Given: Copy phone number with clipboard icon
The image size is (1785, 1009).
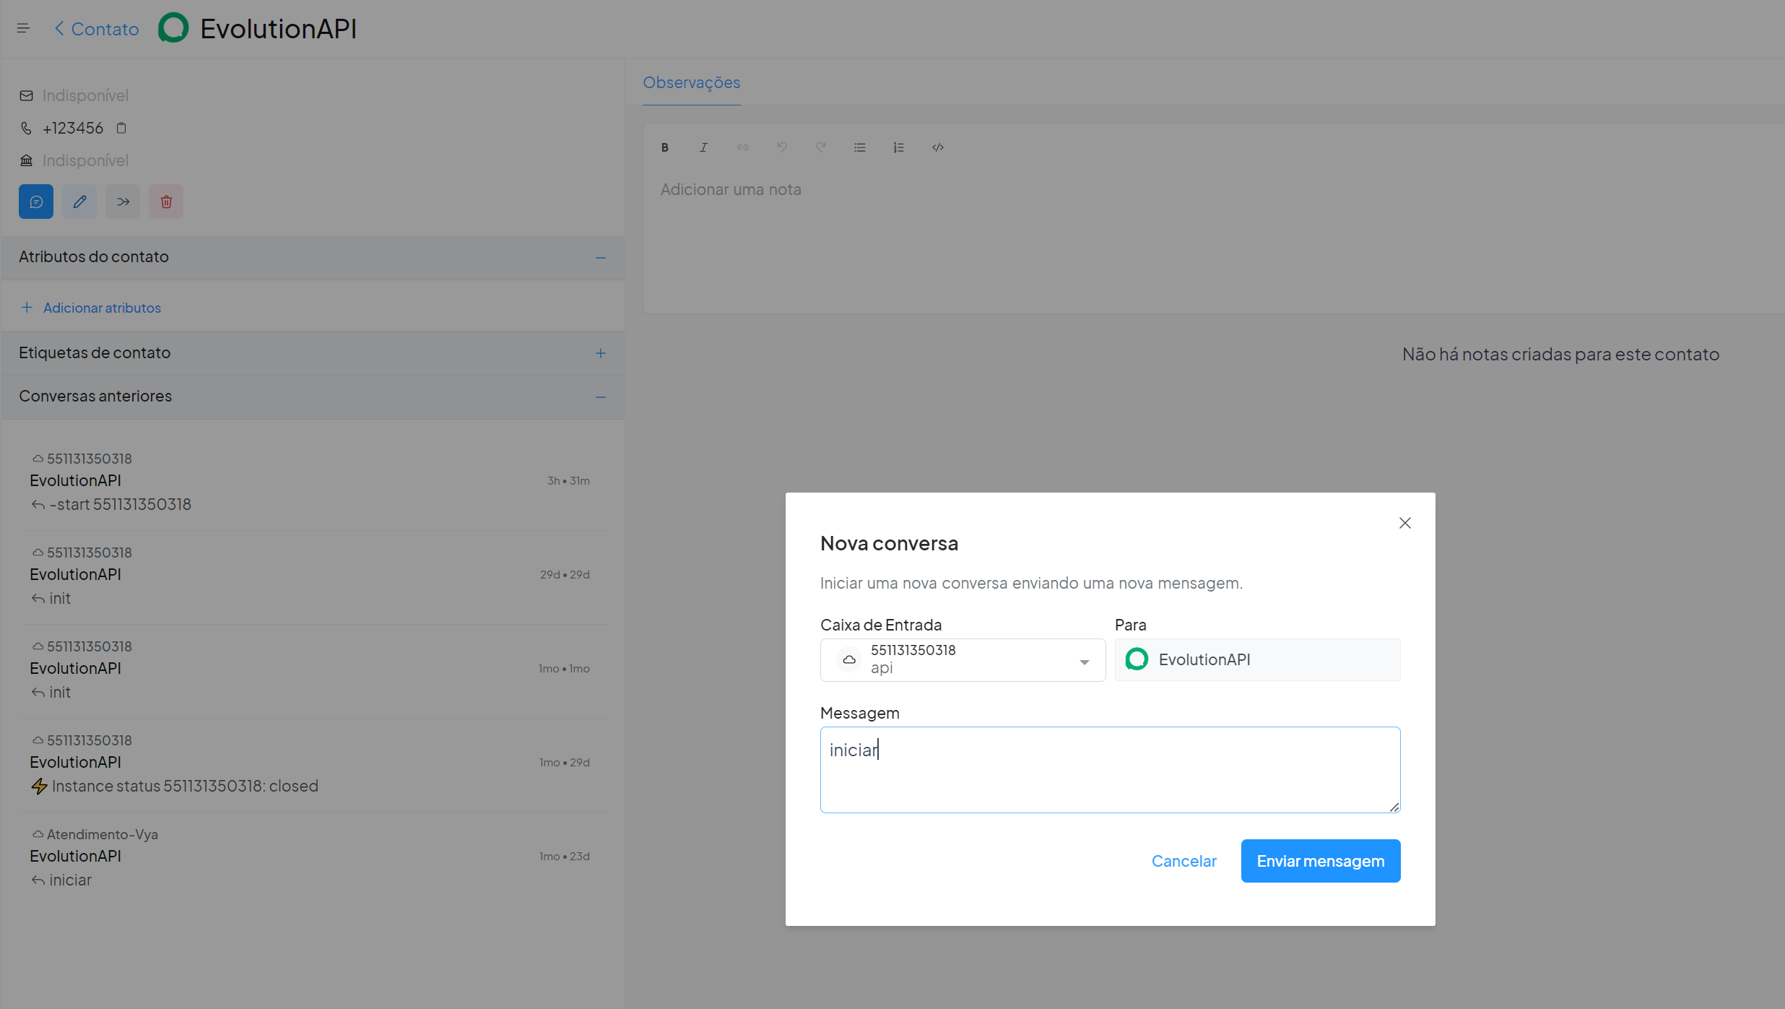Looking at the screenshot, I should (121, 128).
